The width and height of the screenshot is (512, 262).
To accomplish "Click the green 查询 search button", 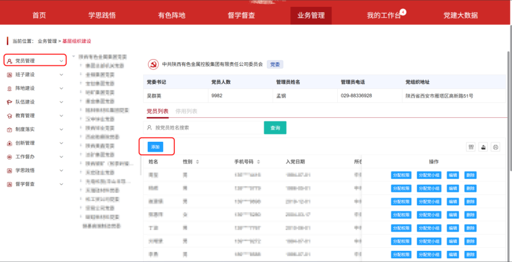I will point(275,128).
